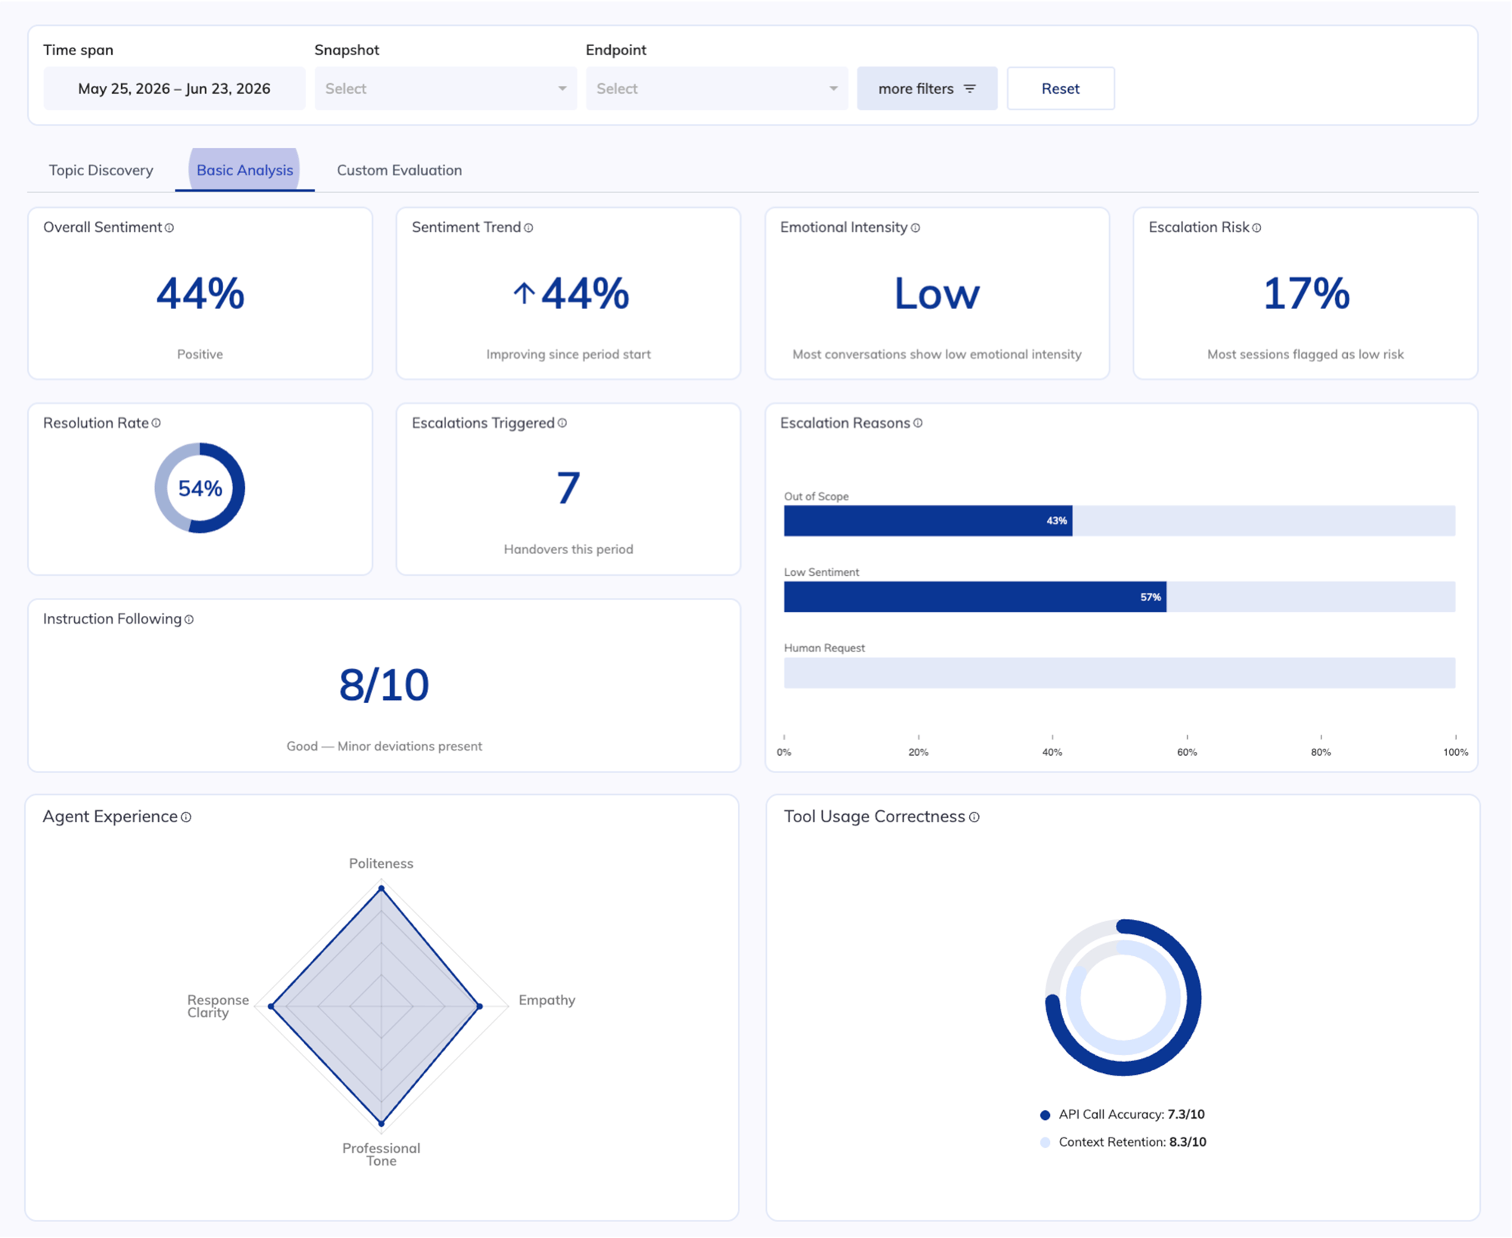Click Tool Usage Correctness info icon
The height and width of the screenshot is (1238, 1512).
pos(974,817)
